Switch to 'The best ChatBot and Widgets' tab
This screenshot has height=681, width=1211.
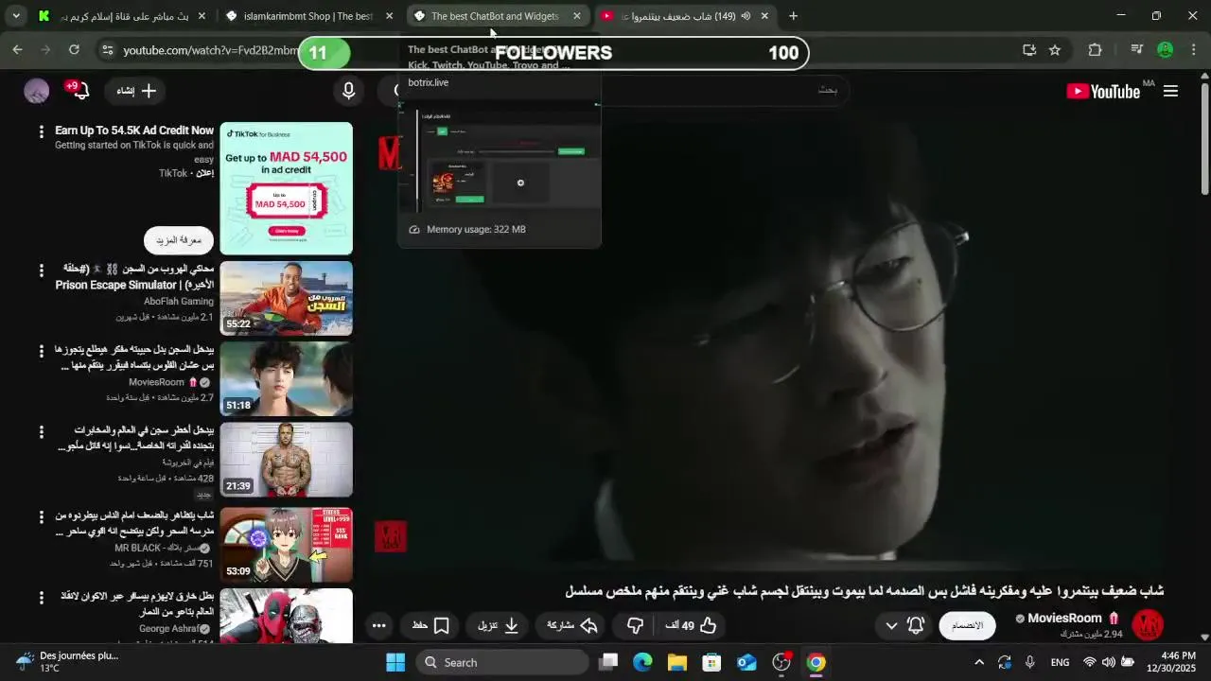coord(497,16)
